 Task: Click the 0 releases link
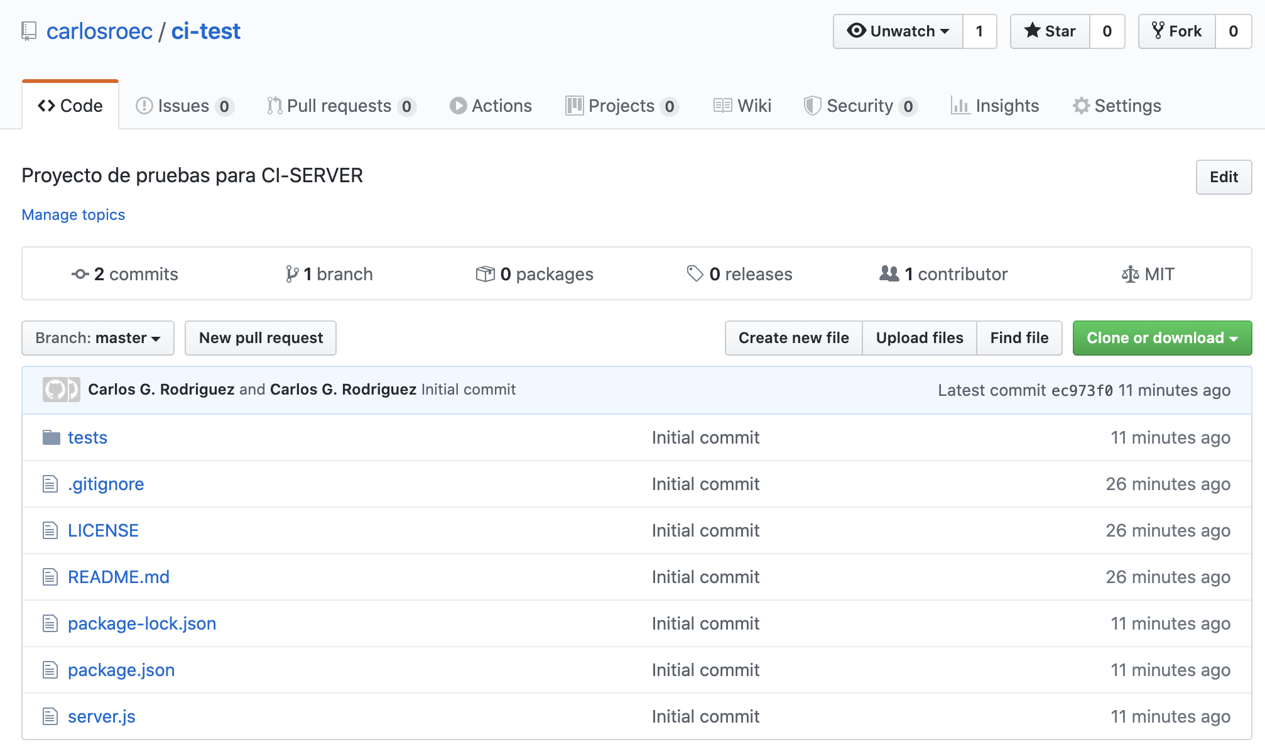tap(739, 274)
